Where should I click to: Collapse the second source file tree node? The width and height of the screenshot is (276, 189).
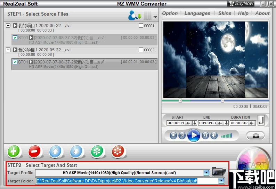[8, 50]
